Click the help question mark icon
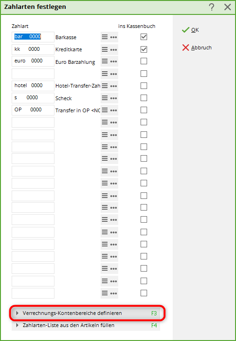The image size is (236, 341). point(211,7)
